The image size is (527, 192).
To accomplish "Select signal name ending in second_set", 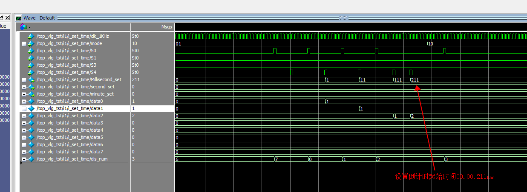I will click(x=75, y=87).
